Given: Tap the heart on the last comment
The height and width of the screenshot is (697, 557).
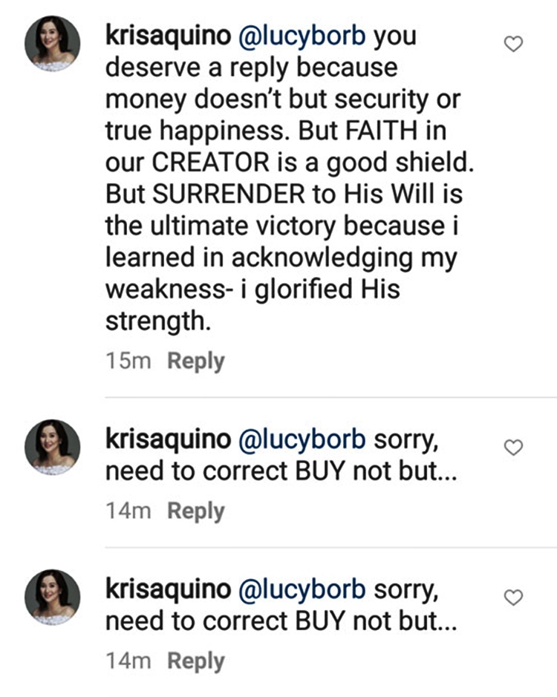Looking at the screenshot, I should [x=513, y=597].
